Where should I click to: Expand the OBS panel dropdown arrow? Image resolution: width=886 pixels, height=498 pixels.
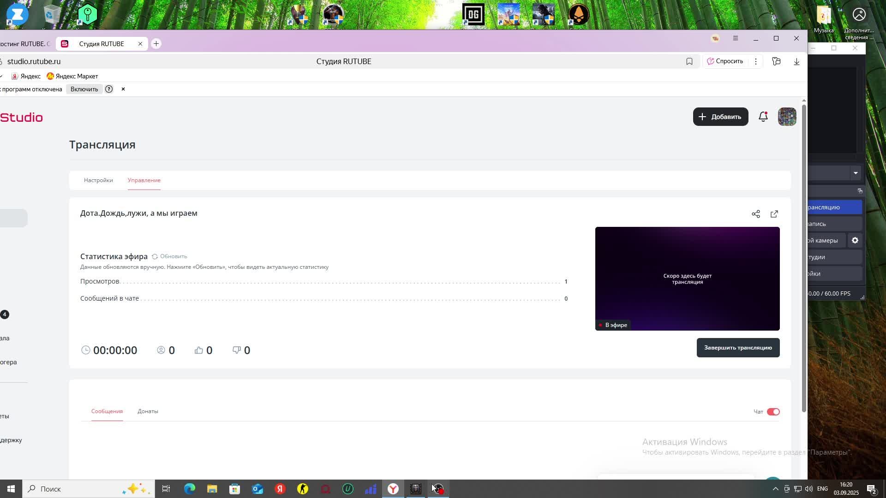[856, 173]
